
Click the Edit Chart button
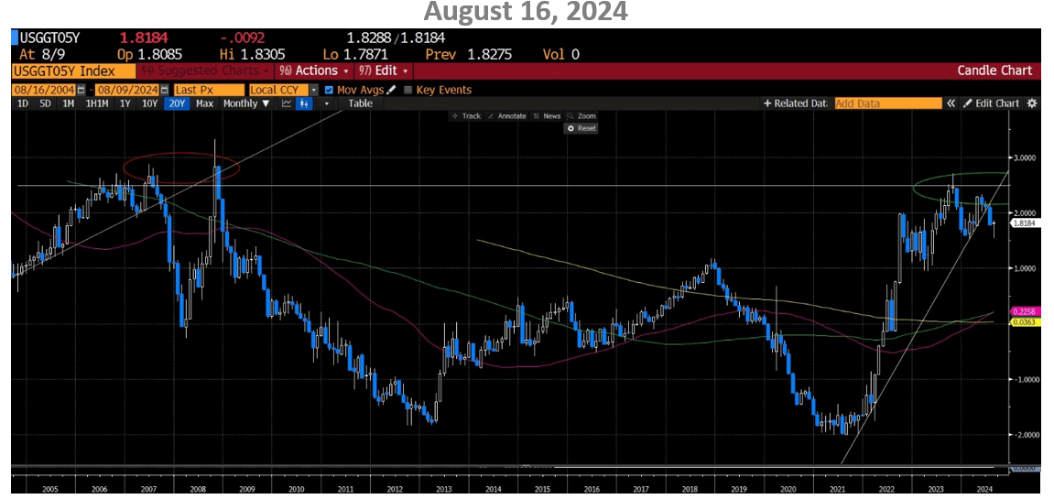click(992, 103)
